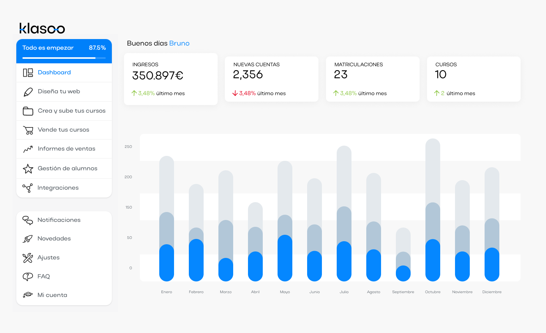Click the Dashboard layout icon
This screenshot has height=333, width=546.
[x=28, y=72]
